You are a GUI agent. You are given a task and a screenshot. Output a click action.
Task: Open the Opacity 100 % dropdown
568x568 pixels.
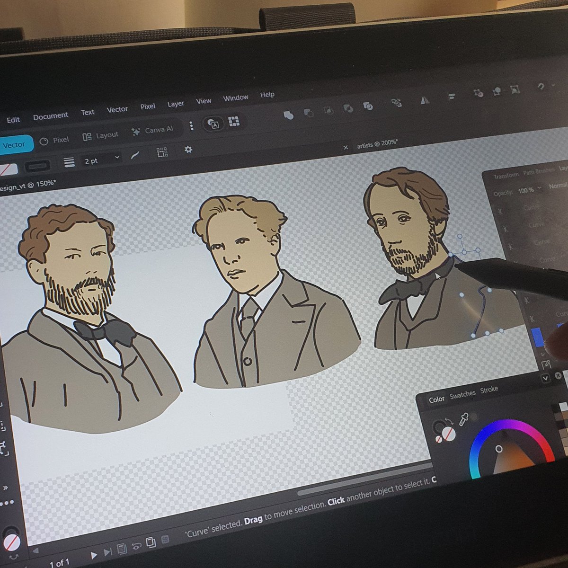[x=529, y=190]
